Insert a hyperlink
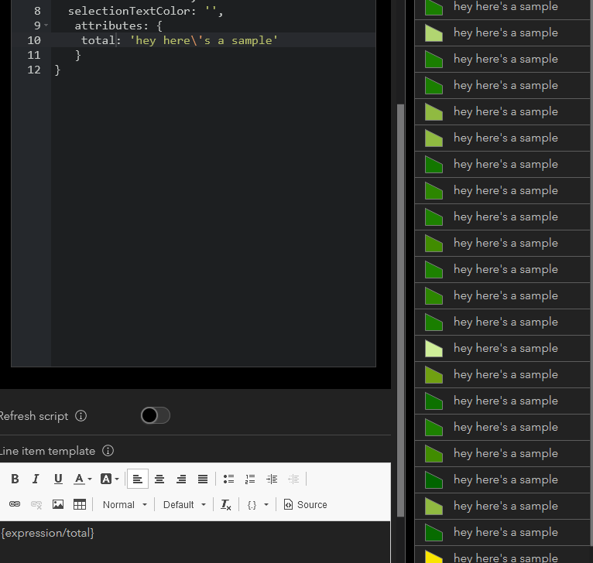Screen dimensions: 593x563 pyautogui.click(x=15, y=504)
